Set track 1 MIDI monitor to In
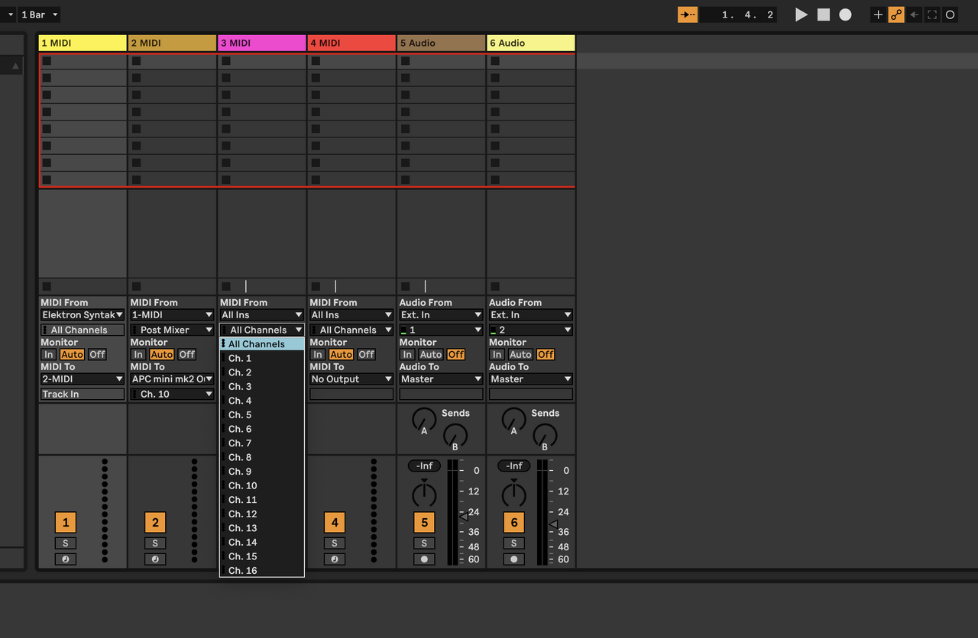 pyautogui.click(x=49, y=354)
